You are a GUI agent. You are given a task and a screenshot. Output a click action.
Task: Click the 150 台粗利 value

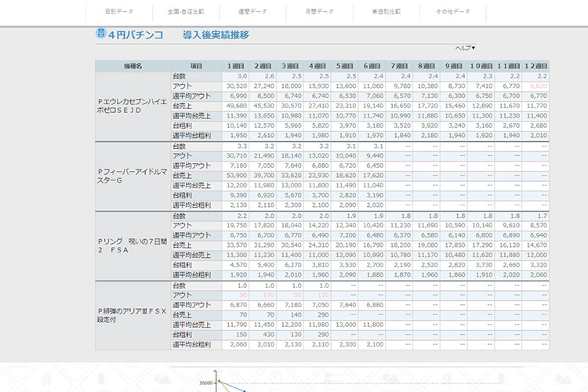241,335
